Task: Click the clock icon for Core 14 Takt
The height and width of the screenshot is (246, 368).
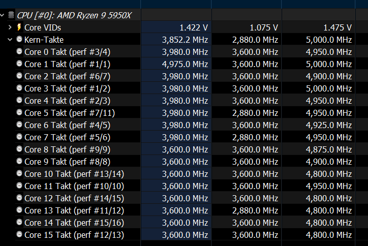Action: [x=19, y=222]
